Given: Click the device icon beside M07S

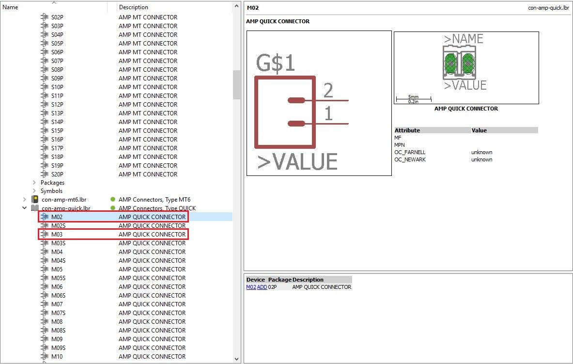Looking at the screenshot, I should (45, 313).
